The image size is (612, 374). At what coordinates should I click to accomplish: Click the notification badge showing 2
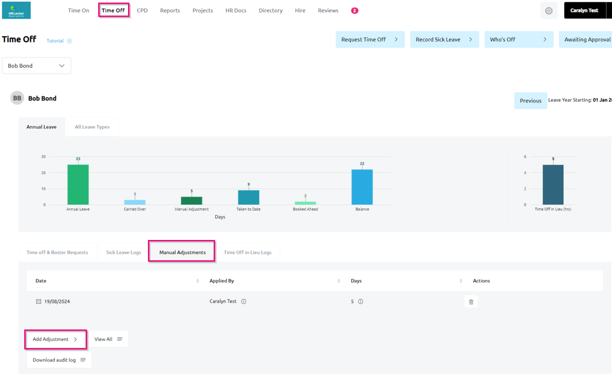click(x=354, y=11)
